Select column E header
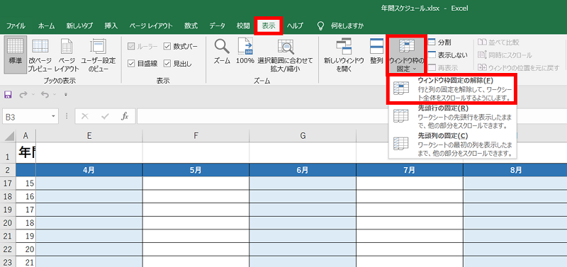567x267 pixels. pyautogui.click(x=89, y=135)
